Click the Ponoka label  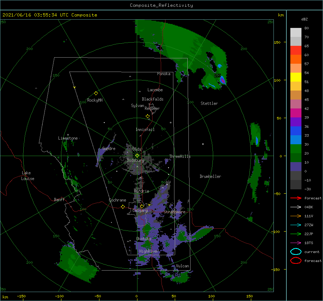point(164,74)
